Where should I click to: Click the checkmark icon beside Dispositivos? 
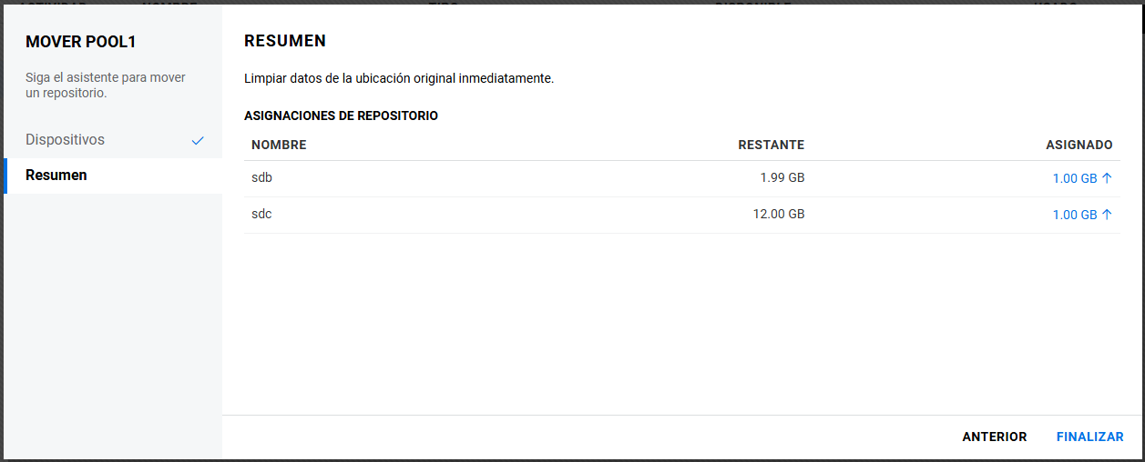(198, 141)
